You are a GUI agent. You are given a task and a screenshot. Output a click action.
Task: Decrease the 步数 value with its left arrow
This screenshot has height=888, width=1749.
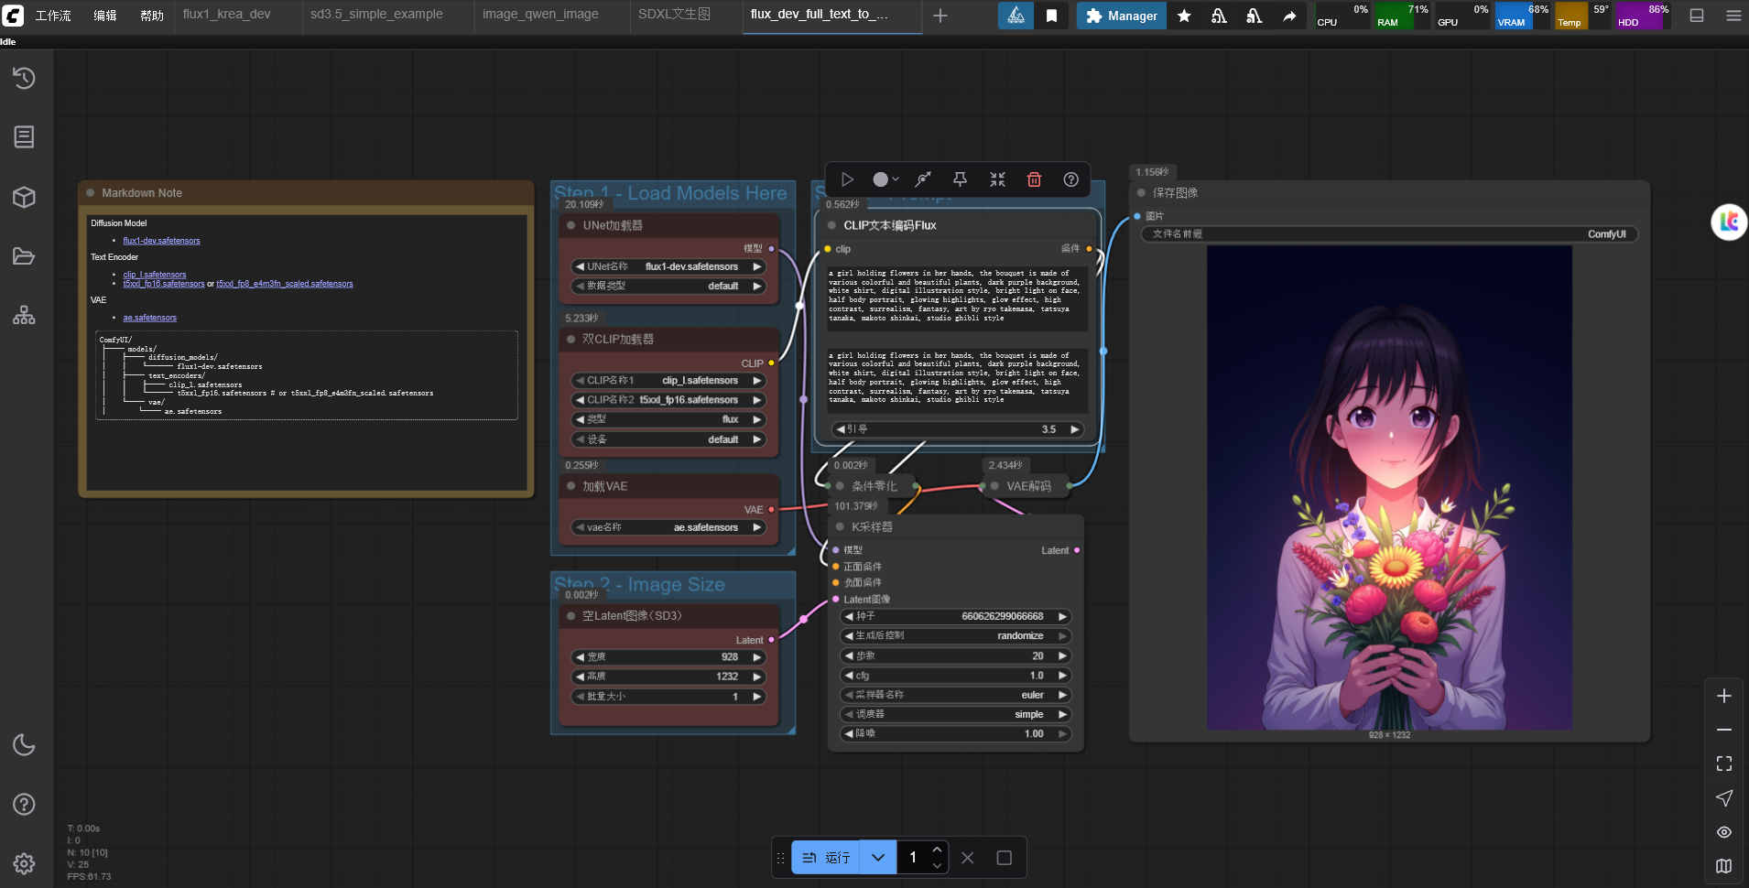point(849,655)
